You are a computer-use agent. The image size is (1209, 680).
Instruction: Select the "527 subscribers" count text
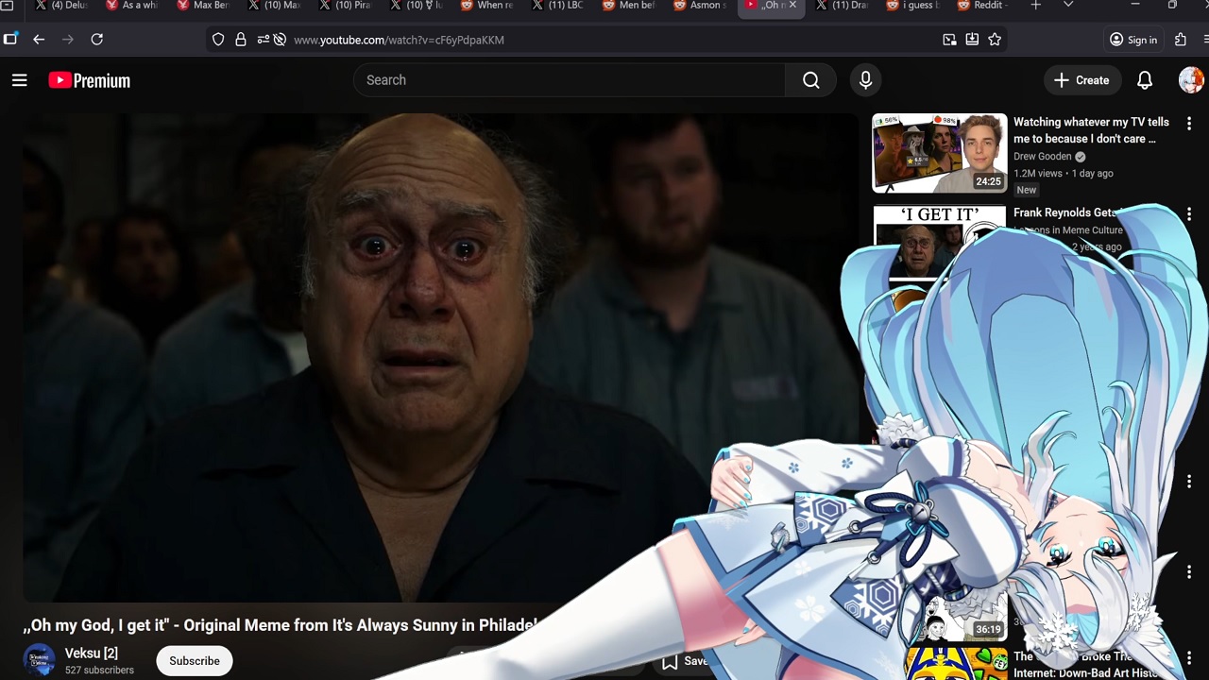99,671
